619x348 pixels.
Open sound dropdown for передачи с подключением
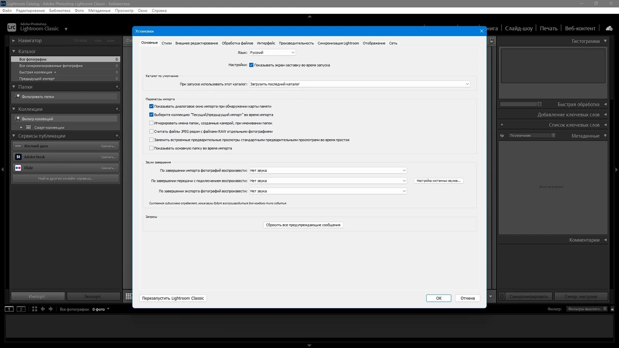click(328, 181)
